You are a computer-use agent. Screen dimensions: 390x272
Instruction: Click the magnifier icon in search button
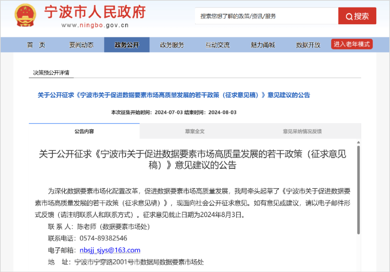pos(349,16)
